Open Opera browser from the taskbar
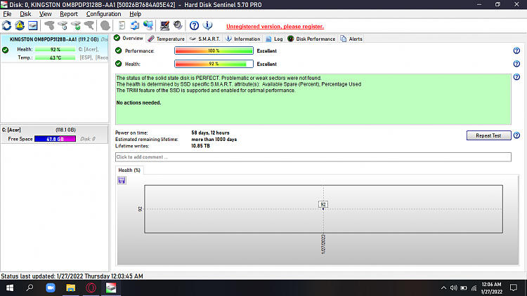The image size is (527, 296). tap(91, 288)
